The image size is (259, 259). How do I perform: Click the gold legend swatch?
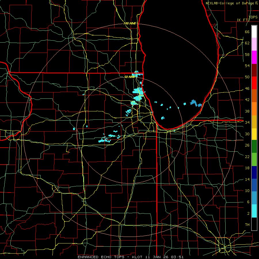pyautogui.click(x=254, y=122)
